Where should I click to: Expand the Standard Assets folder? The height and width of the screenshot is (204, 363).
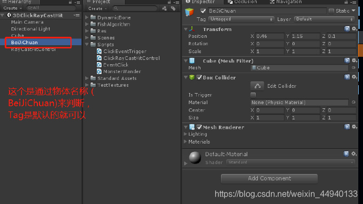pos(87,78)
